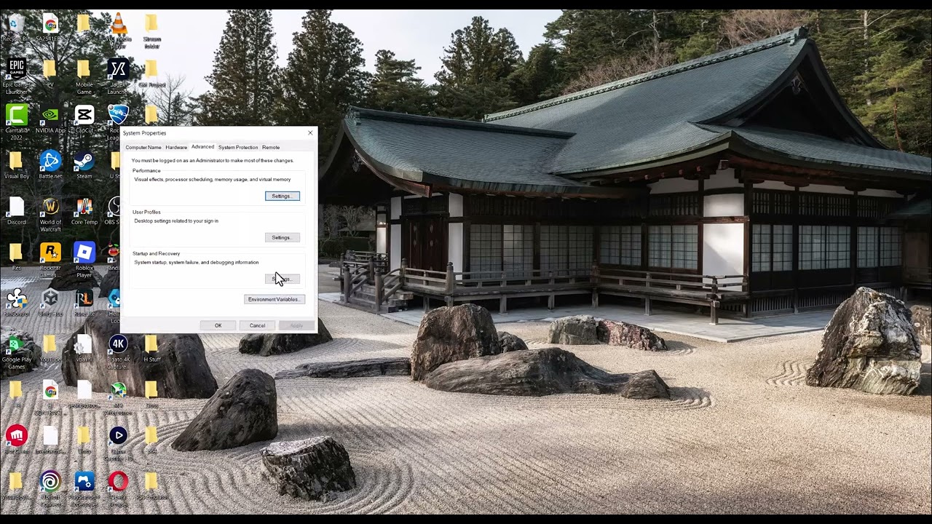The image size is (932, 524).
Task: Go to the Remote tab
Action: click(x=271, y=148)
